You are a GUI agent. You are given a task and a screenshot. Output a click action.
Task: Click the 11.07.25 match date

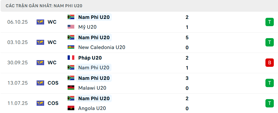click(18, 103)
